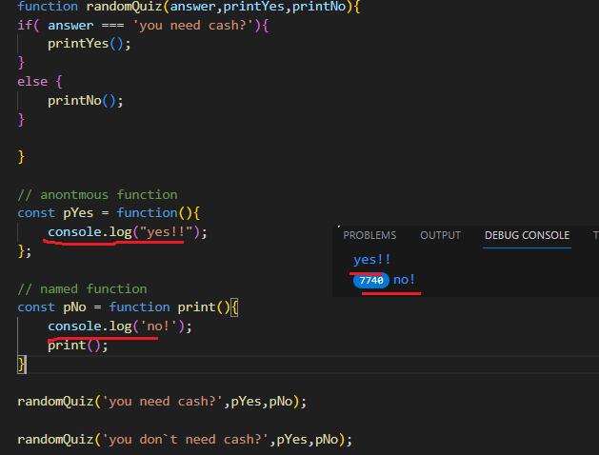Image resolution: width=599 pixels, height=455 pixels.
Task: Click the if answer === 'you need cash?' line
Action: (x=143, y=26)
